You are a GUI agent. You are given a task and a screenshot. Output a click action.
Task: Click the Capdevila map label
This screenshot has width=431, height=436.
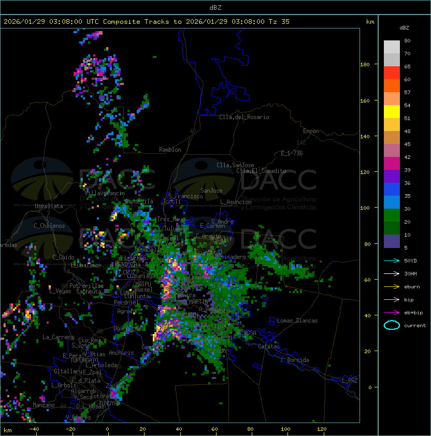coord(139,201)
